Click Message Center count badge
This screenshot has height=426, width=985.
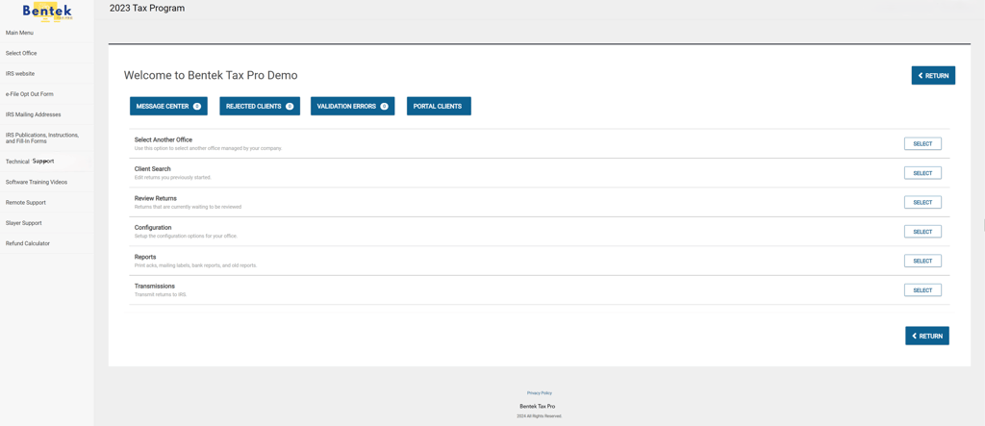[x=196, y=106]
